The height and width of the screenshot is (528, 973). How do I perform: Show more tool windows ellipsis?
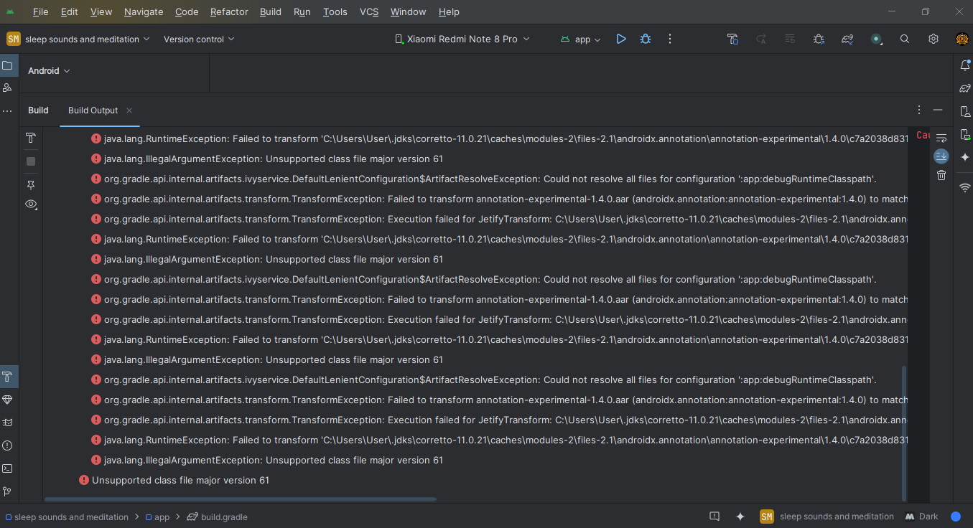[7, 111]
